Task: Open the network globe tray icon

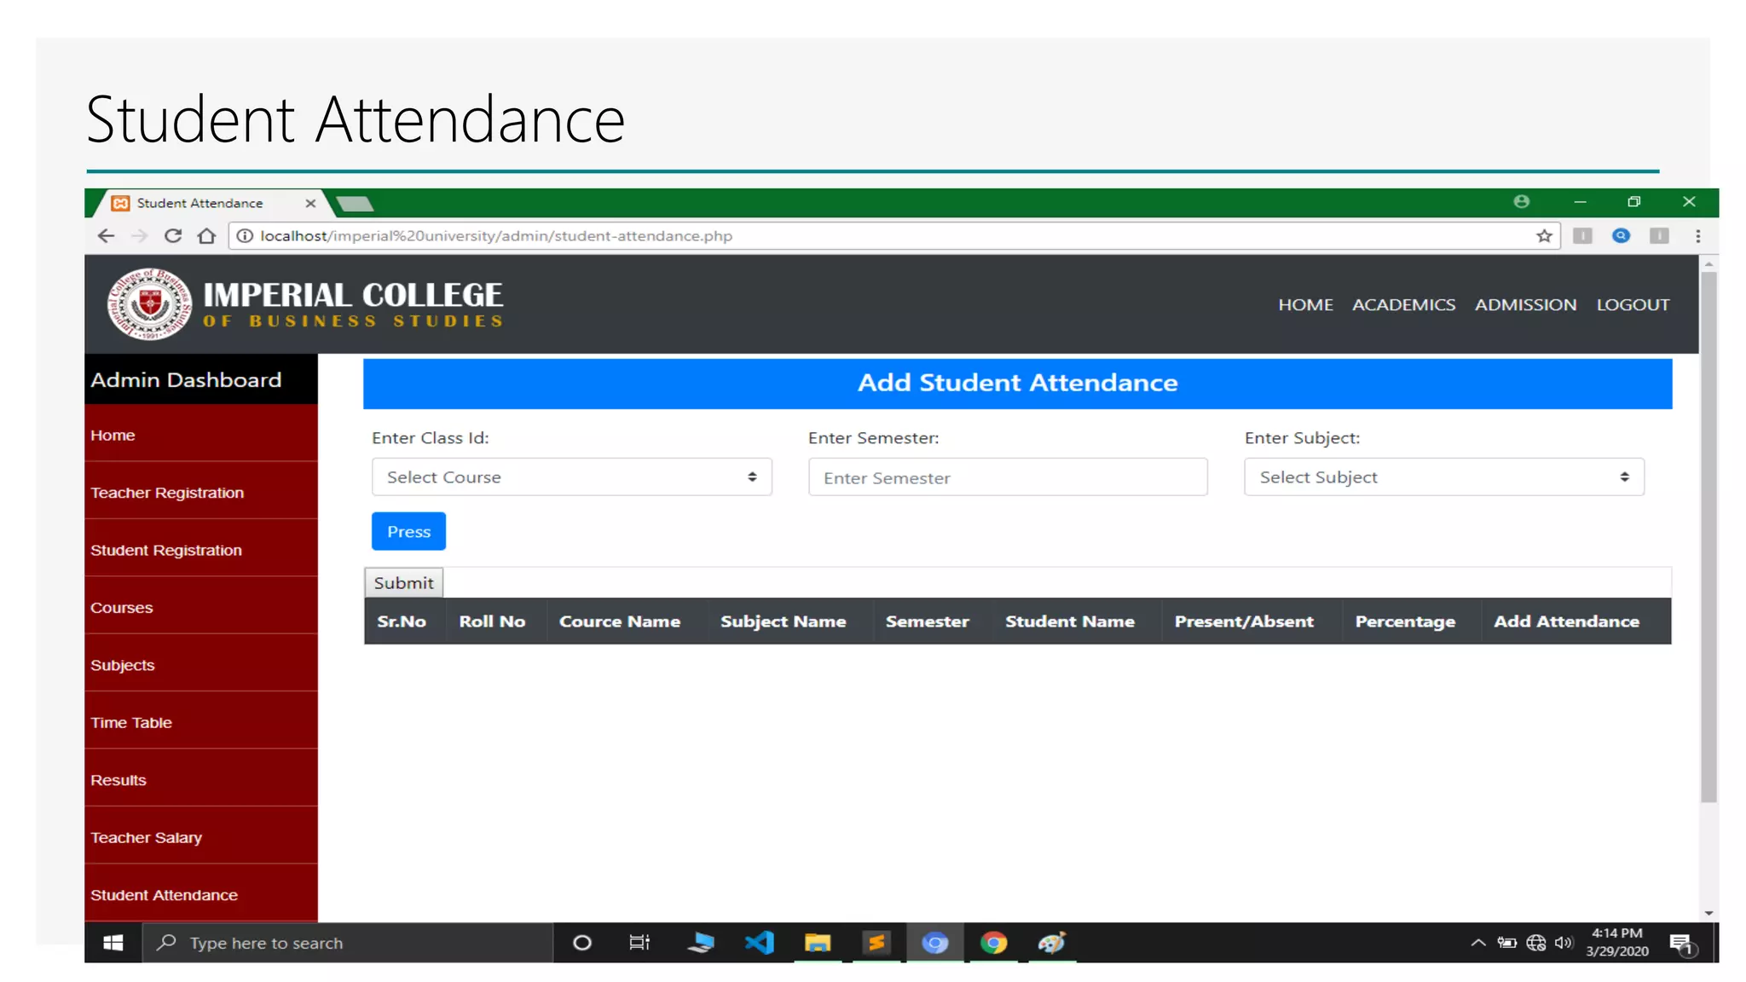Action: pos(1535,943)
